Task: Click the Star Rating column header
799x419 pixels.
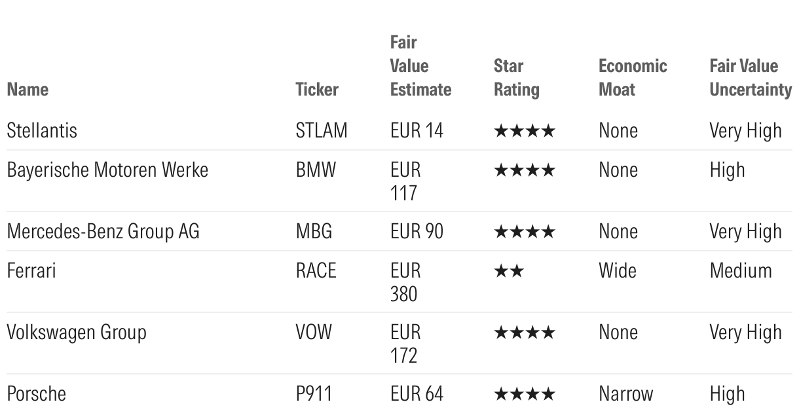Action: 516,78
